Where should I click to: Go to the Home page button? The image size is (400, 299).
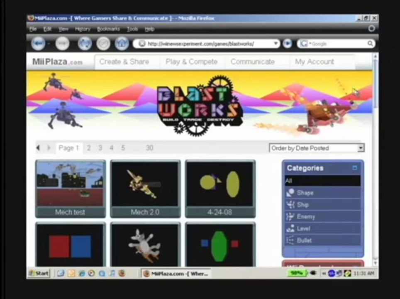[122, 44]
